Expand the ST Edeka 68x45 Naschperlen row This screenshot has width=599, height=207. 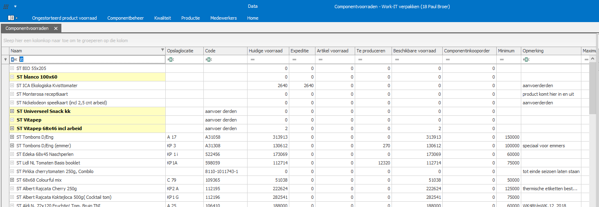point(12,154)
